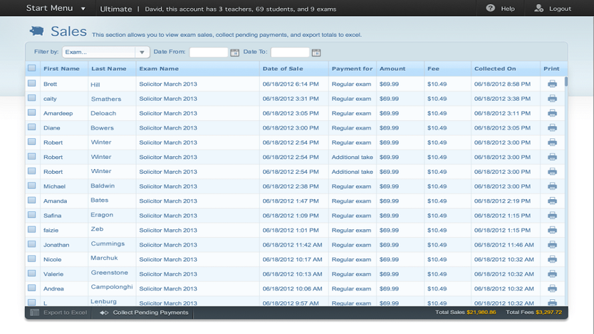Viewport: 594px width, 334px height.
Task: Sort by Last Name column header
Action: 109,69
